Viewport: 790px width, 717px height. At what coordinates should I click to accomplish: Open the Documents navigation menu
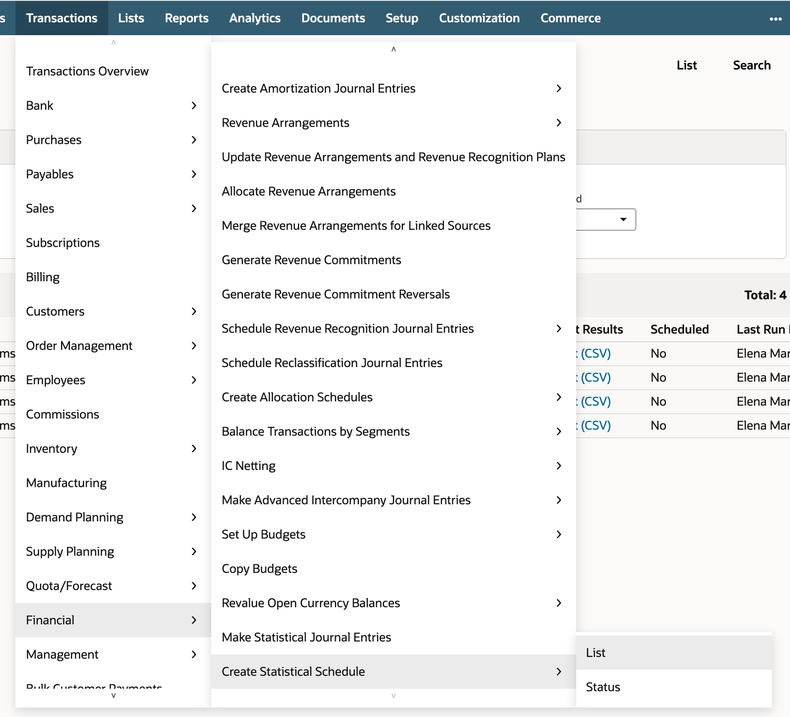coord(333,18)
